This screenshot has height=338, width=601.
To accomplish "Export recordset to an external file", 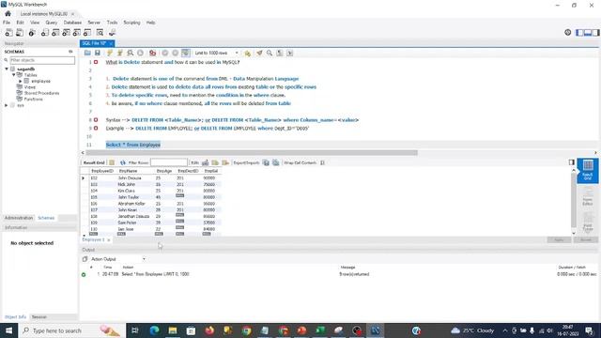I will (266, 162).
